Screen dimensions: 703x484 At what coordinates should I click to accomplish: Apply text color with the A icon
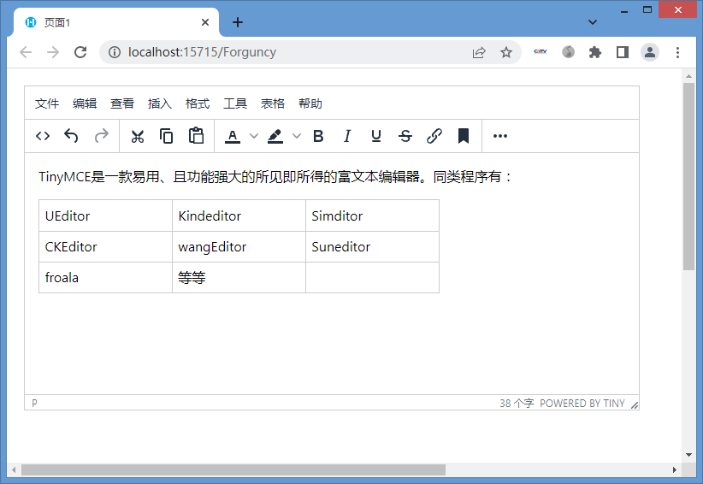(x=233, y=136)
